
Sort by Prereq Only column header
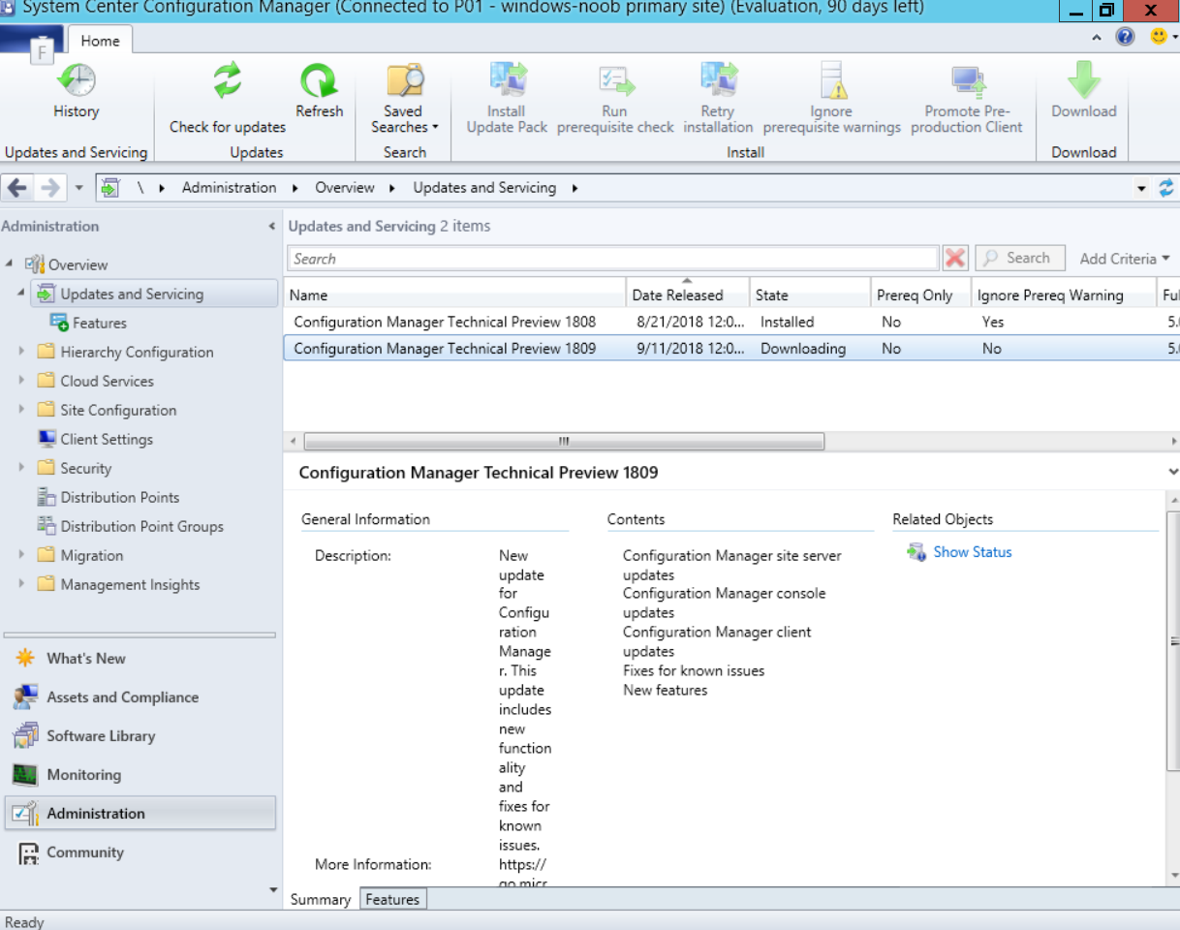(x=920, y=294)
